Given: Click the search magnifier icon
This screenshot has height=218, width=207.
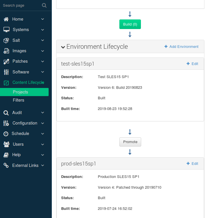Looking at the screenshot, I should point(44,5).
